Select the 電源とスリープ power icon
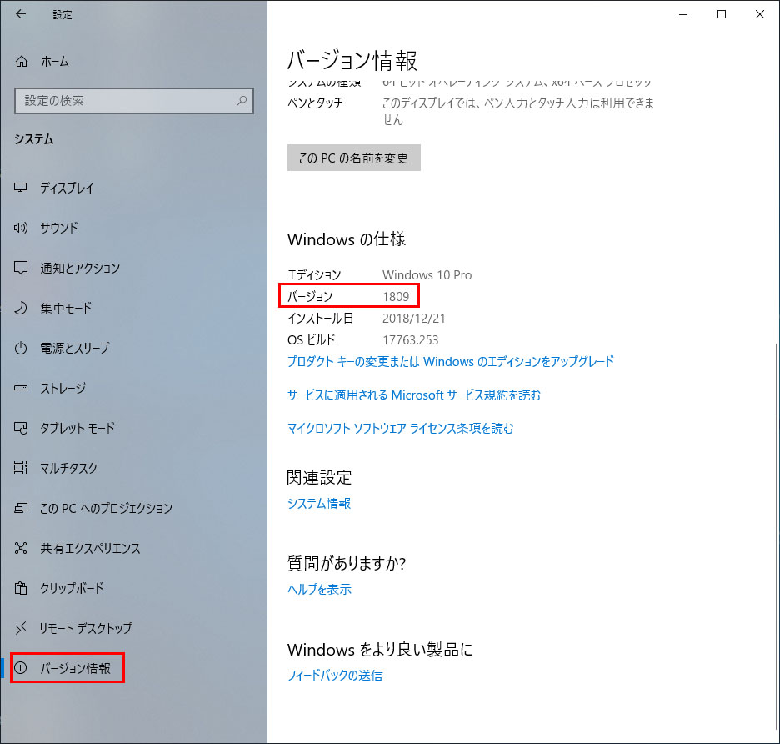780x744 pixels. click(x=20, y=348)
